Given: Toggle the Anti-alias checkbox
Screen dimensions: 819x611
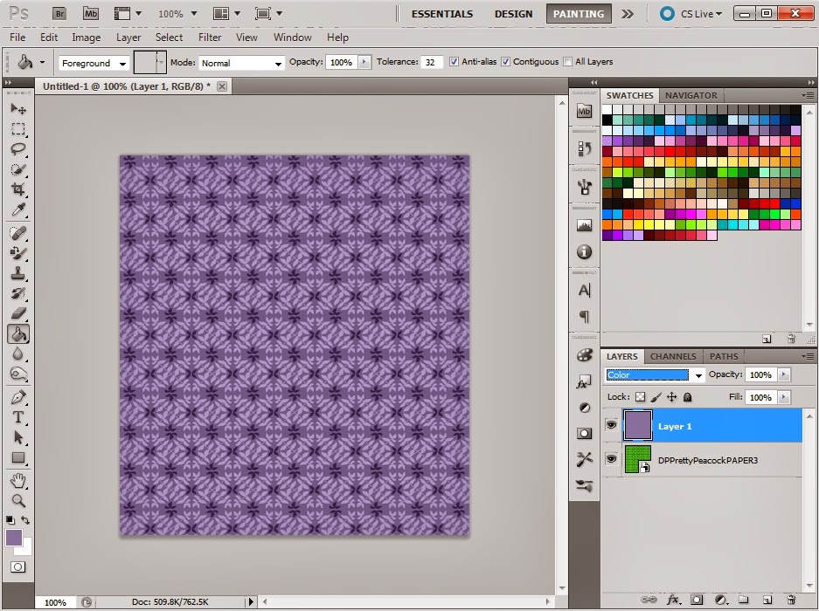Looking at the screenshot, I should point(454,62).
